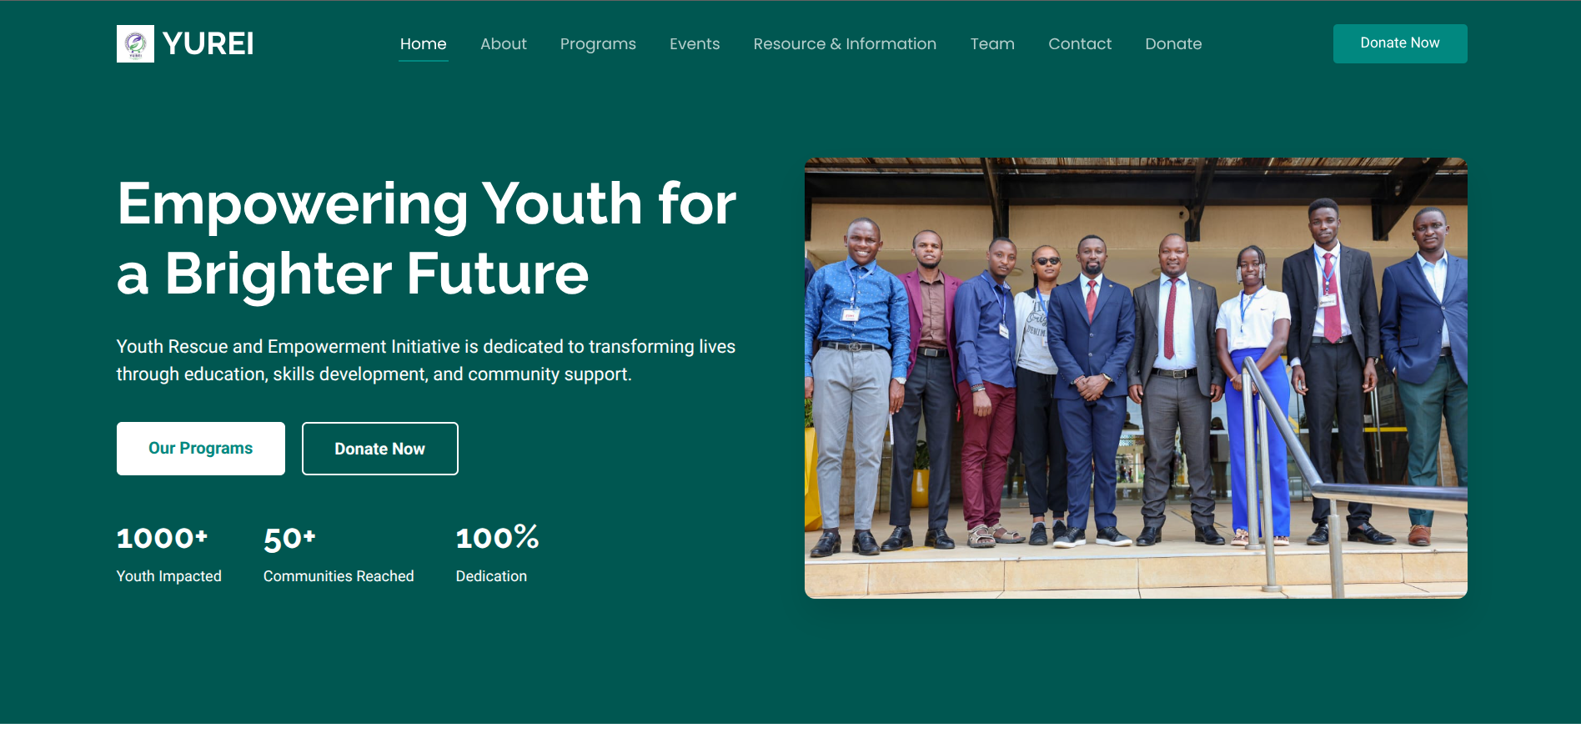Open the About page
Image resolution: width=1581 pixels, height=733 pixels.
point(503,43)
